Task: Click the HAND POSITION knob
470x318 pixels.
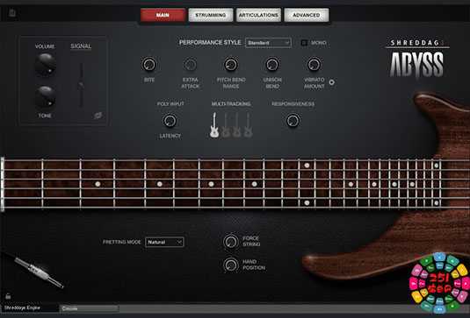Action: (x=231, y=265)
